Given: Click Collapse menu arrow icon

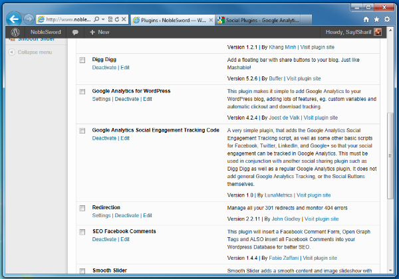Looking at the screenshot, I should 11,52.
